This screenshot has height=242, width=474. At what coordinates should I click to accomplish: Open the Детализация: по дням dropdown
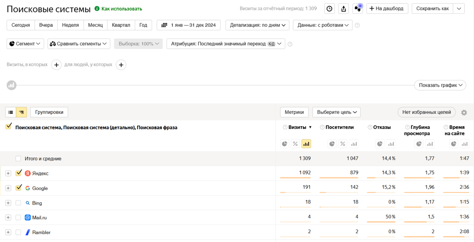258,25
